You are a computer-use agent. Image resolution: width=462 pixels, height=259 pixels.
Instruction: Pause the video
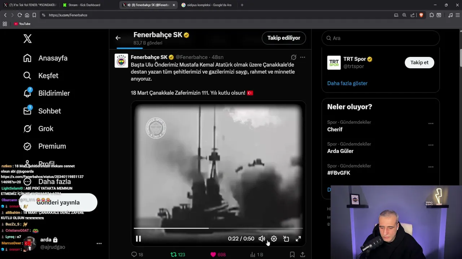click(x=138, y=239)
